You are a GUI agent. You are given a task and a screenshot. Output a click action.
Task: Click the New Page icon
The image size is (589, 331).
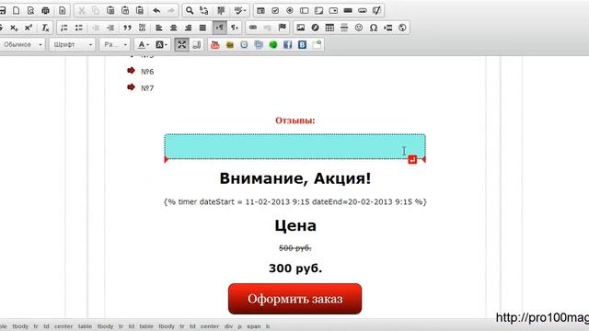17,10
